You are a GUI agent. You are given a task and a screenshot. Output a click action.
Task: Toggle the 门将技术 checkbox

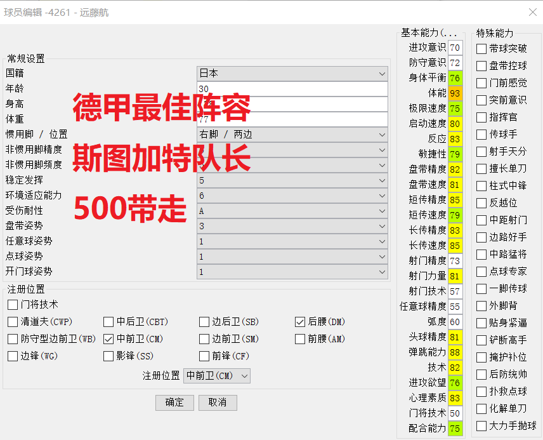(x=13, y=305)
